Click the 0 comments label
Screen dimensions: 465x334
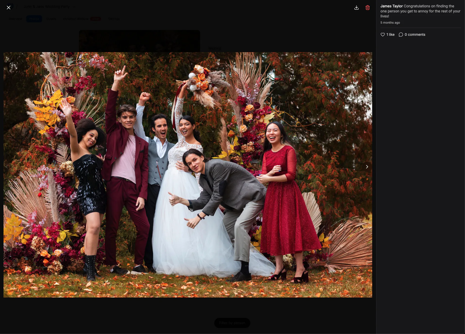click(415, 35)
